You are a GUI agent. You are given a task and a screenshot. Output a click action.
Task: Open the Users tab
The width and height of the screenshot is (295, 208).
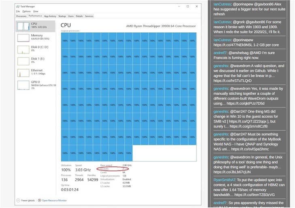pos(71,16)
